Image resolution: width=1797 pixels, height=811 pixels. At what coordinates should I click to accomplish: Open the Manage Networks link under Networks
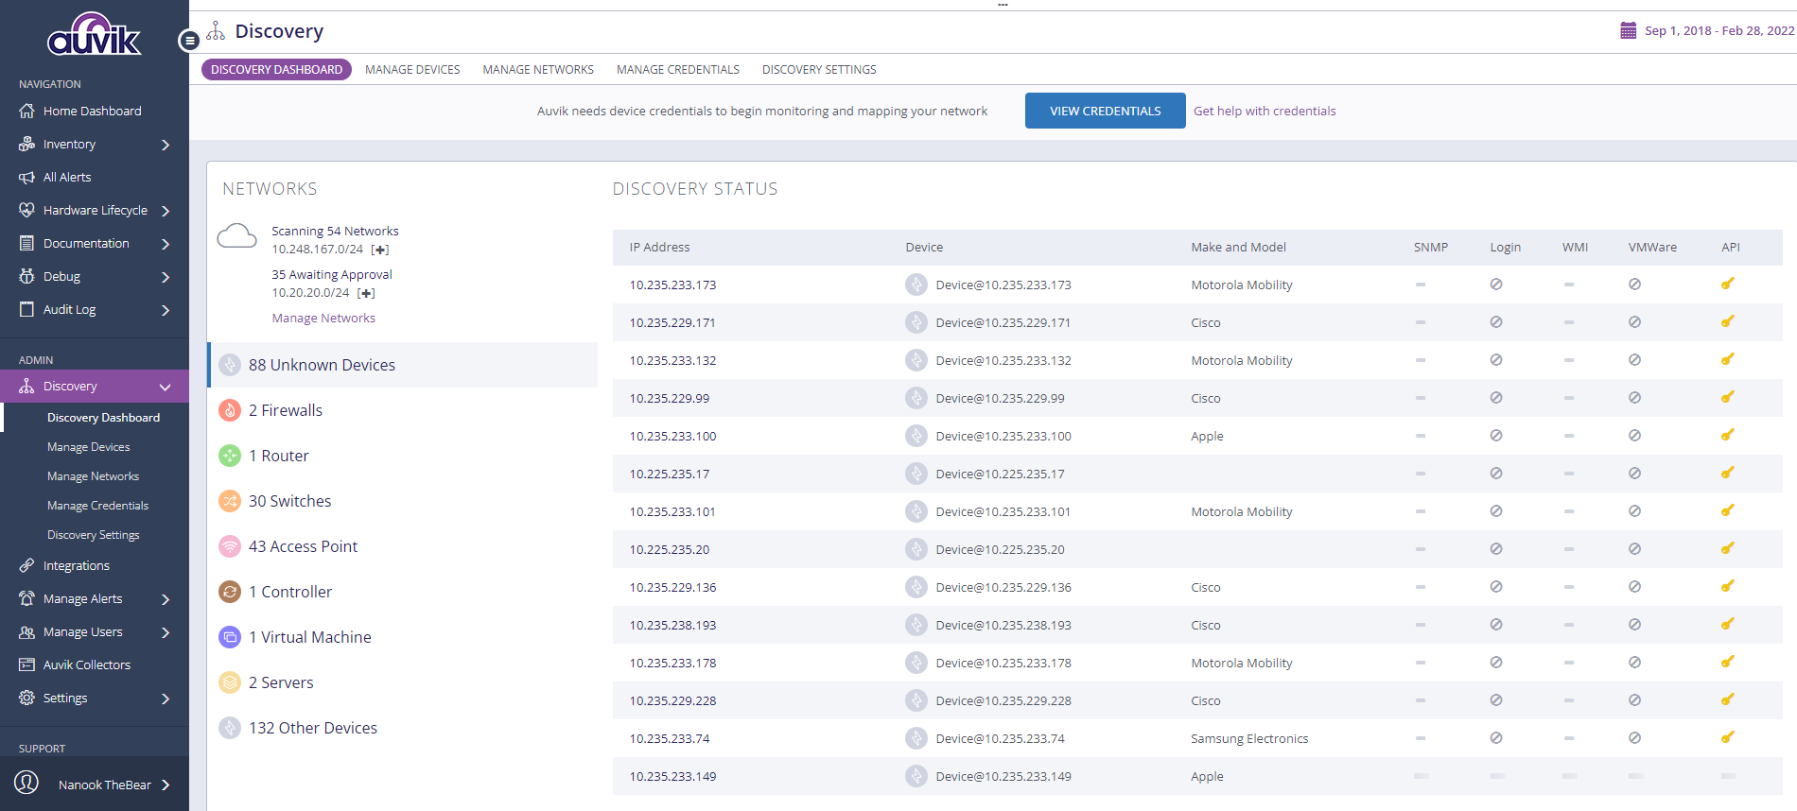[x=323, y=318]
